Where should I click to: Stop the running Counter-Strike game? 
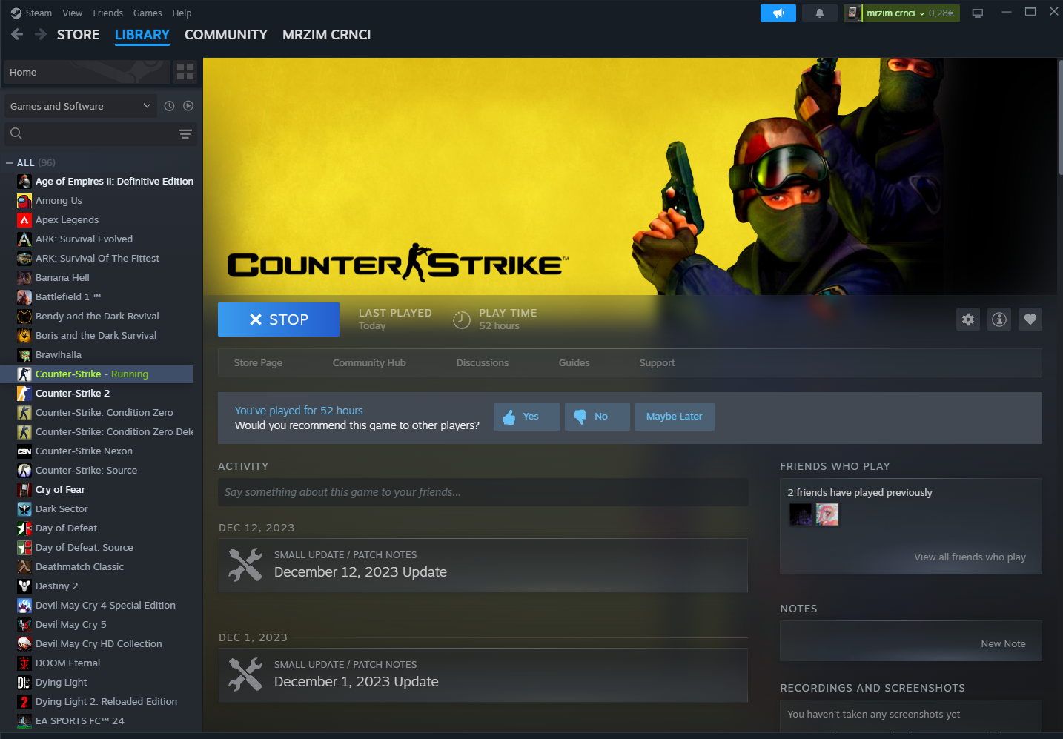click(x=279, y=319)
